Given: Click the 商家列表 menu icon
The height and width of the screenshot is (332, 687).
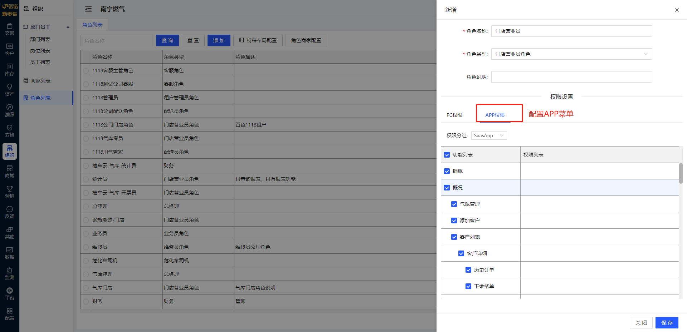Looking at the screenshot, I should (x=26, y=81).
